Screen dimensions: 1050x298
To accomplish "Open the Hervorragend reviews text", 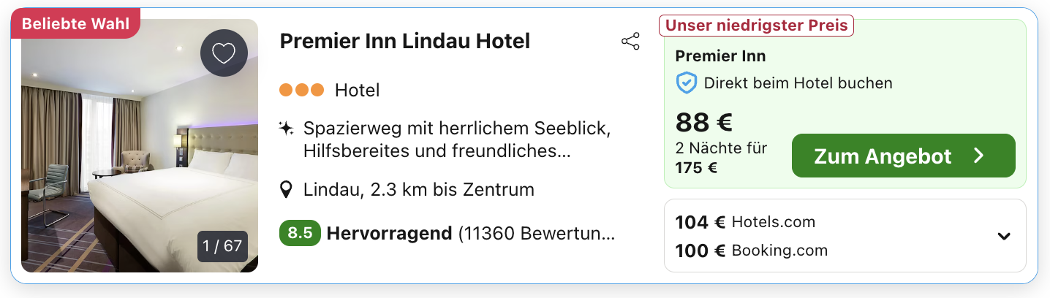I will coord(390,234).
